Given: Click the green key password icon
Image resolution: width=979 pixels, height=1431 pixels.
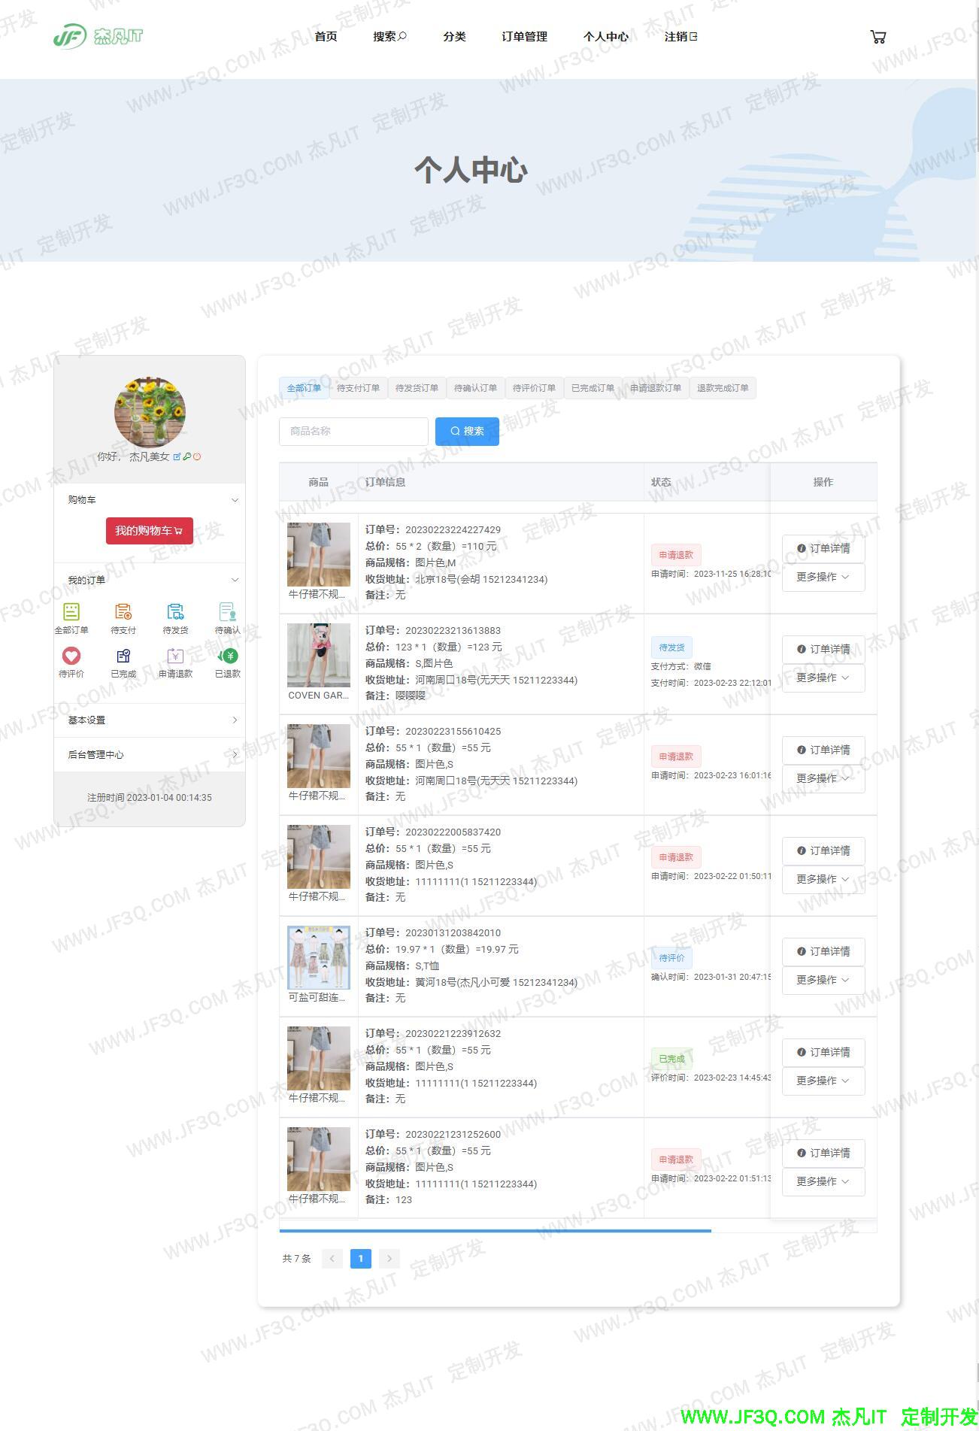Looking at the screenshot, I should coord(186,456).
